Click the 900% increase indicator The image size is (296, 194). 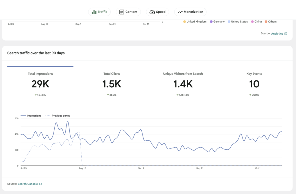point(254,95)
